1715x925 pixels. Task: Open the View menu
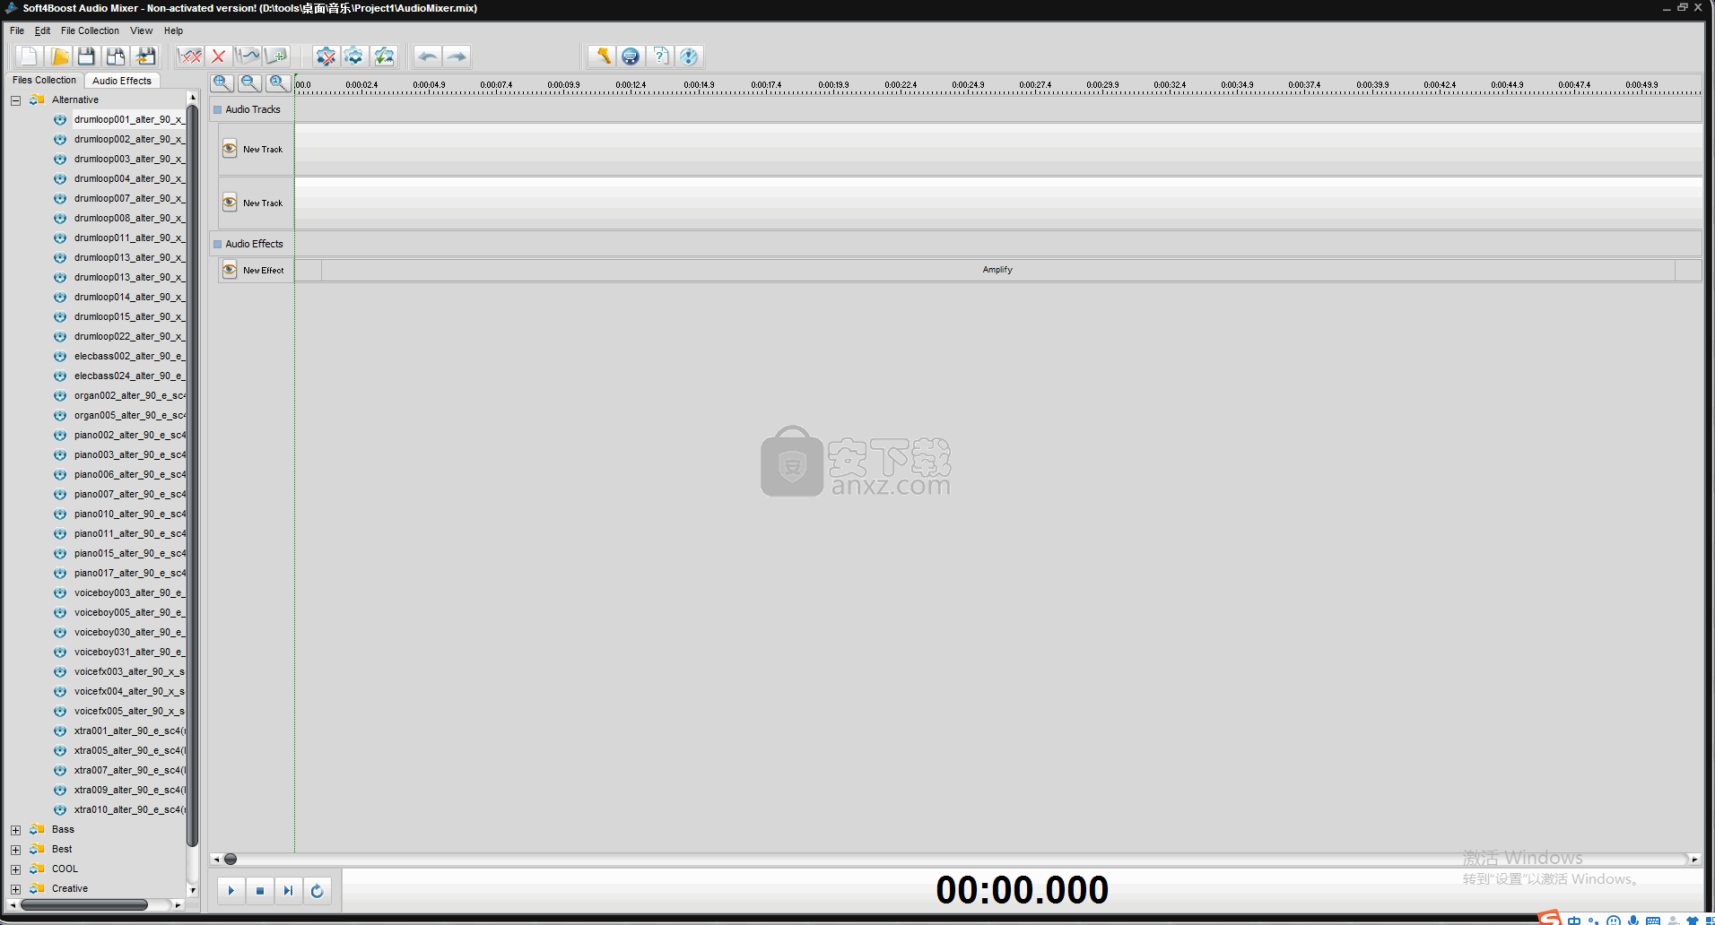coord(141,30)
